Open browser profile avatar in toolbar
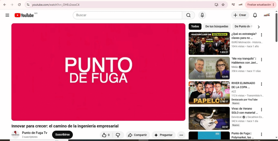The image size is (278, 141). pos(241,5)
